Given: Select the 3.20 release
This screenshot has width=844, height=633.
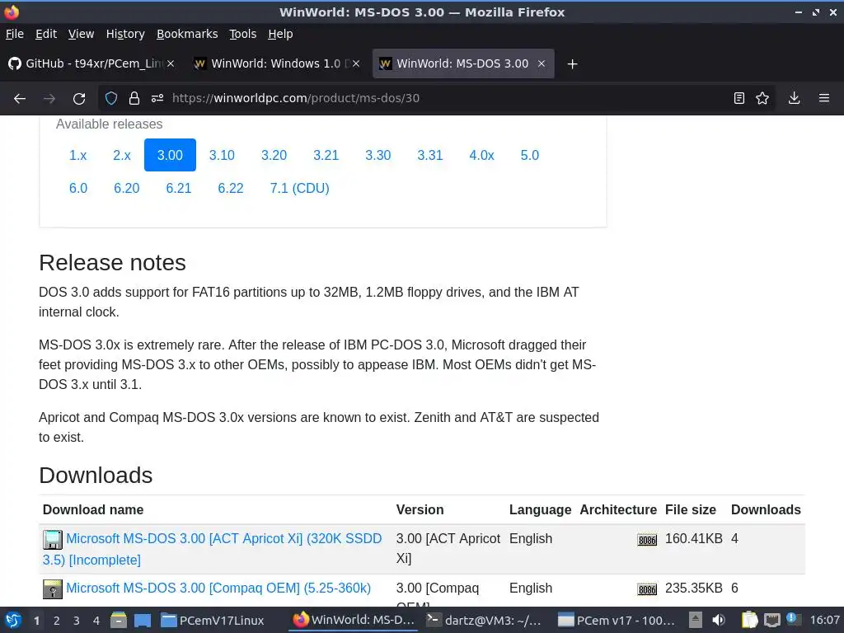Looking at the screenshot, I should [274, 155].
